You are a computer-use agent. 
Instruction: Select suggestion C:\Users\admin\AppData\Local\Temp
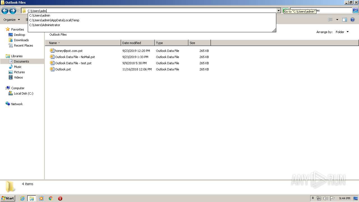click(x=152, y=20)
